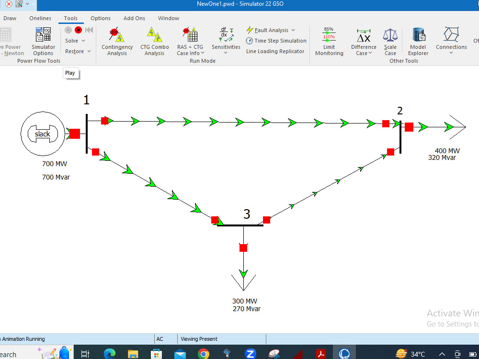Switch to the Options ribbon tab
This screenshot has height=359, width=479.
(x=100, y=18)
